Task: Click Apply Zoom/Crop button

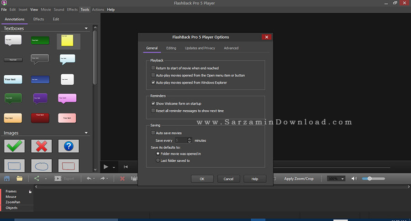Action: pos(299,179)
